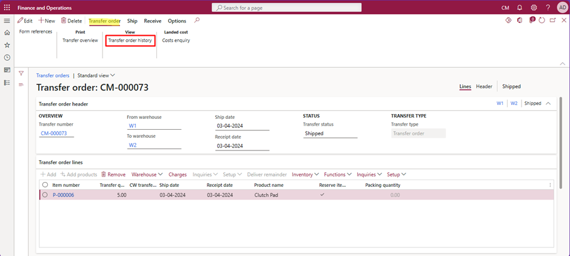Click header Receipt date field
Screen dimensions: 570x256
(242, 146)
